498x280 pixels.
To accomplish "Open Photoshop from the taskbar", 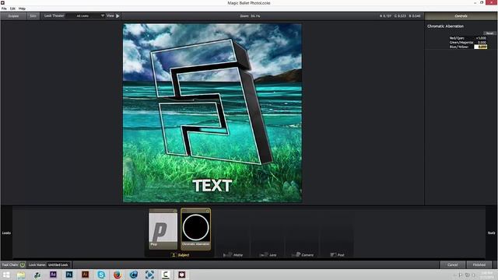I will (x=69, y=275).
